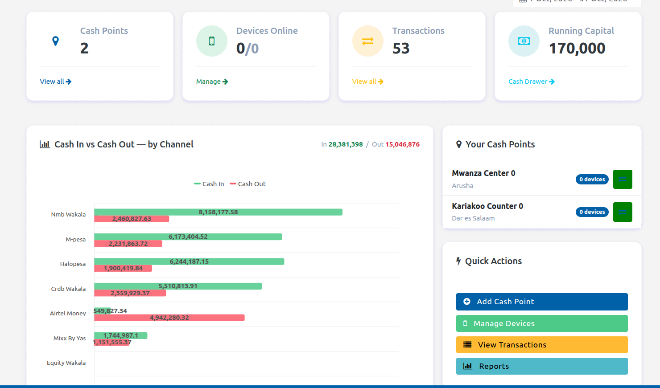Click the Add Cash Point button
This screenshot has width=660, height=388.
pos(542,302)
